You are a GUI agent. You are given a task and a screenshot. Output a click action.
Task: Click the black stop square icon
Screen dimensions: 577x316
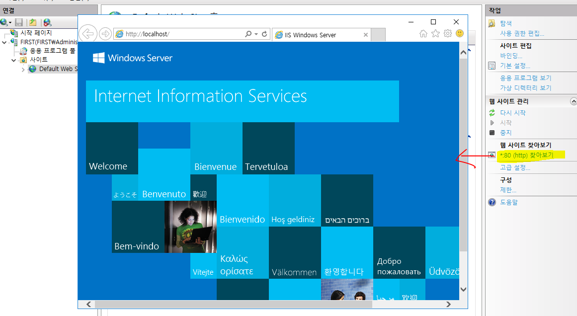point(492,133)
